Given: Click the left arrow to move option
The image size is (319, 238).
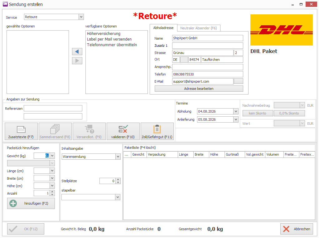Looking at the screenshot, I should click(77, 52).
